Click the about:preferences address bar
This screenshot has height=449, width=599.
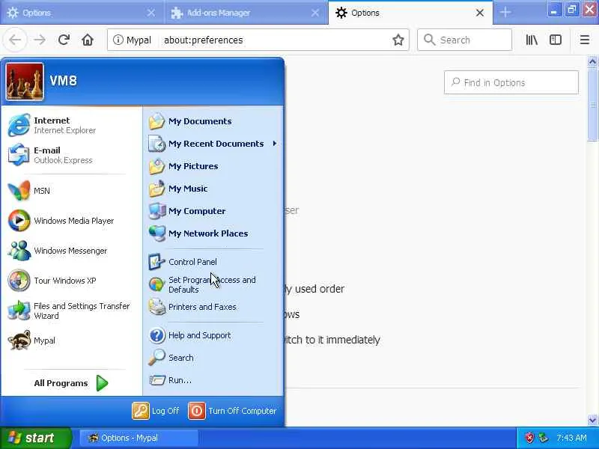[258, 40]
